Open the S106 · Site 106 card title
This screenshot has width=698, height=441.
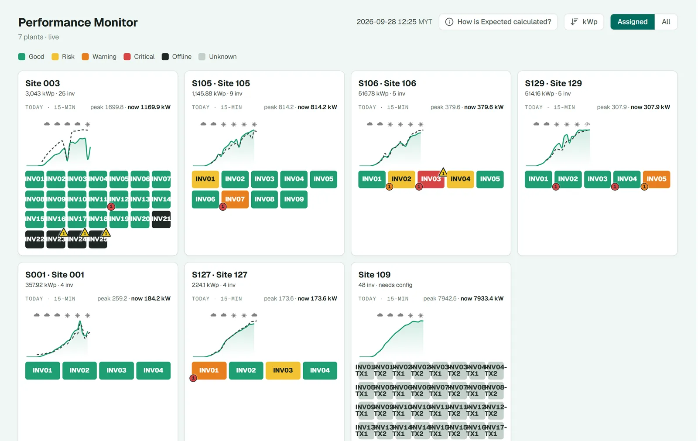point(387,83)
